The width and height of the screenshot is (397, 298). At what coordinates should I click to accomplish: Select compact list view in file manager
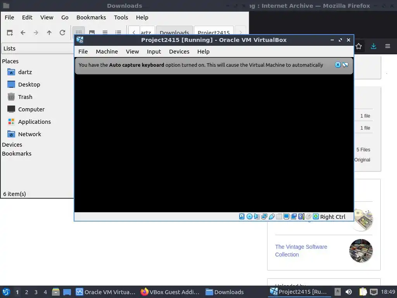point(105,33)
